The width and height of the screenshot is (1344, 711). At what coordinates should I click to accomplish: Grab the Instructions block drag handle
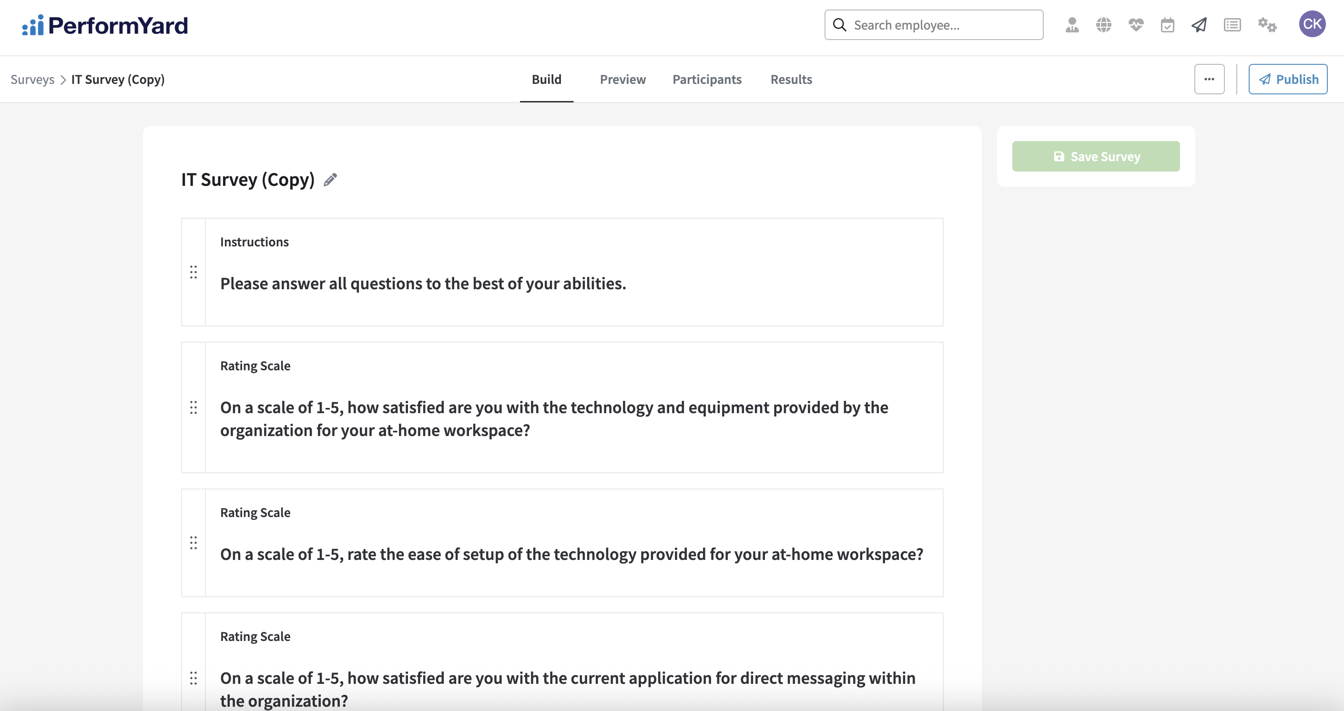pyautogui.click(x=193, y=272)
